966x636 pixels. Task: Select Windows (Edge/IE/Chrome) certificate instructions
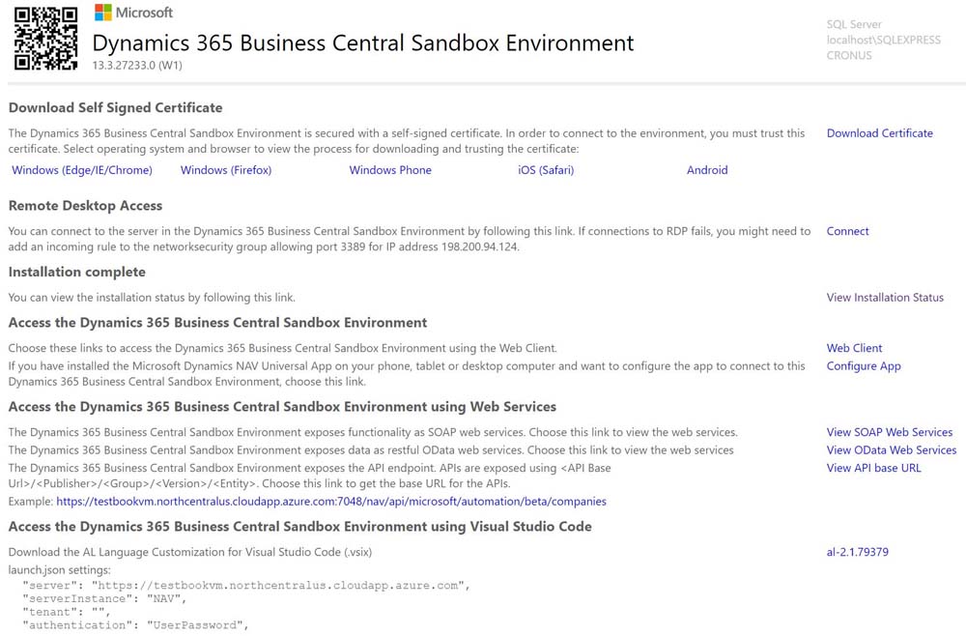(82, 170)
